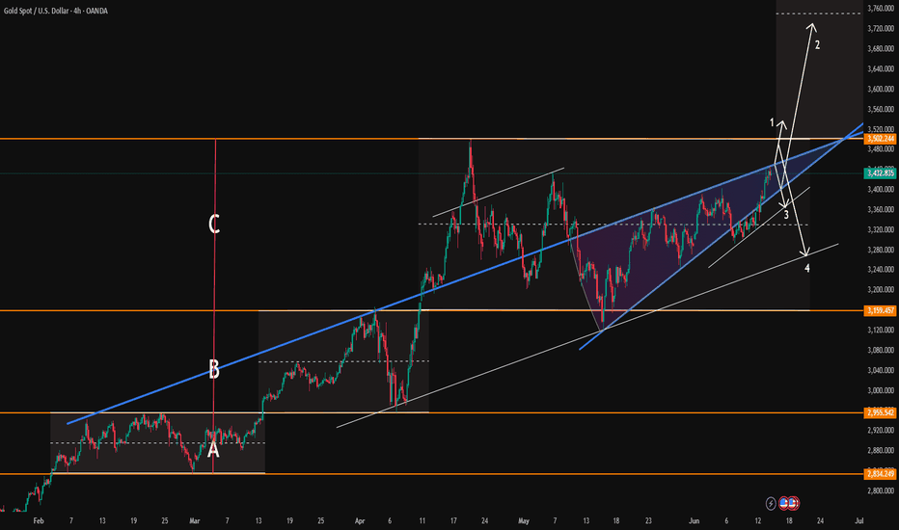This screenshot has height=530, width=899.
Task: Click the Apr label on time axis
Action: click(x=360, y=520)
